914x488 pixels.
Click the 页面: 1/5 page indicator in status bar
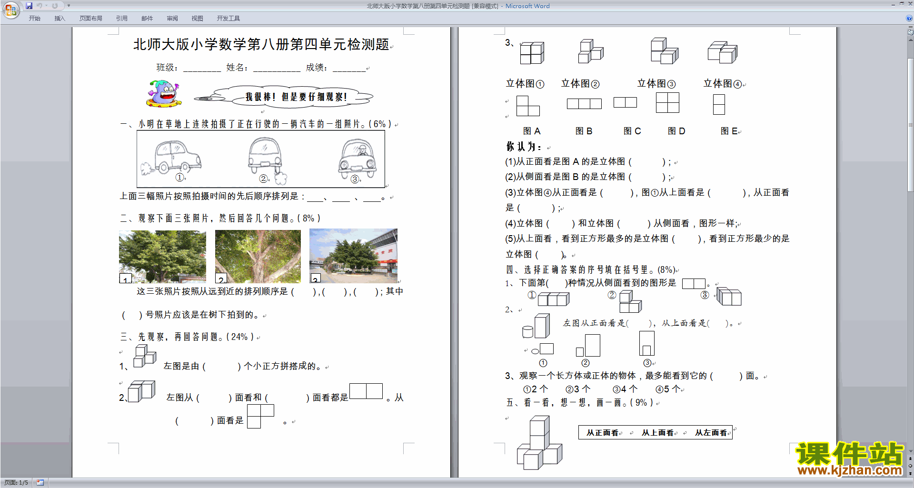pos(16,483)
